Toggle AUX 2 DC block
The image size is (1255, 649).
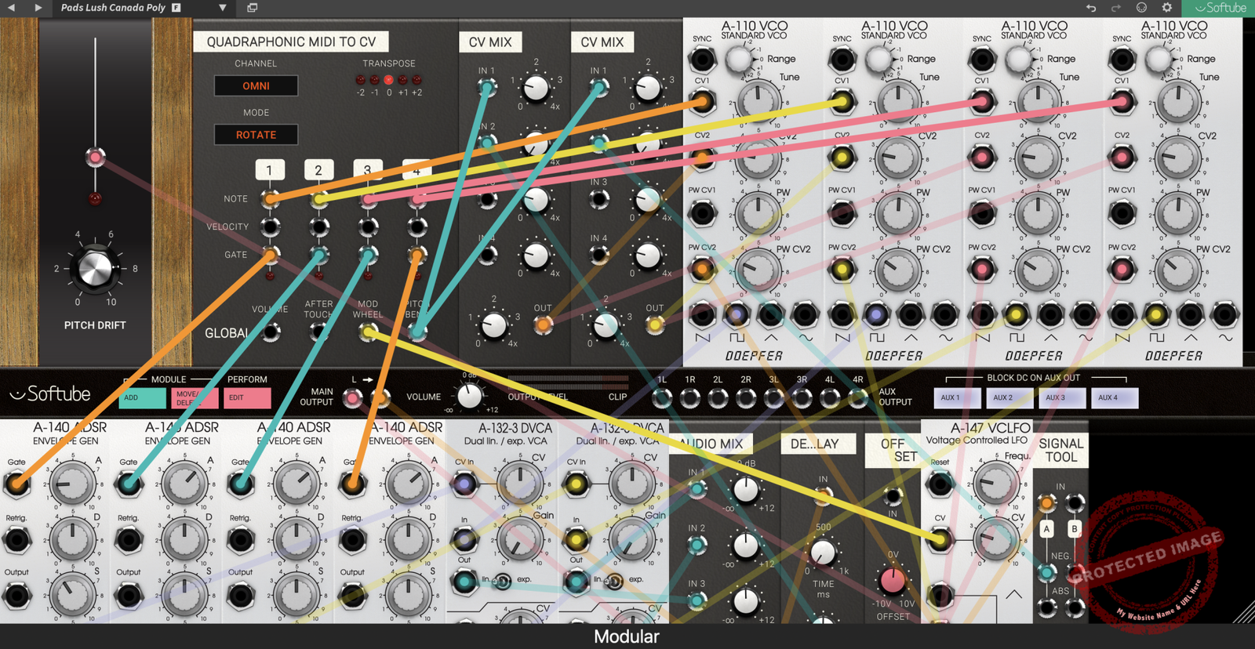1009,397
